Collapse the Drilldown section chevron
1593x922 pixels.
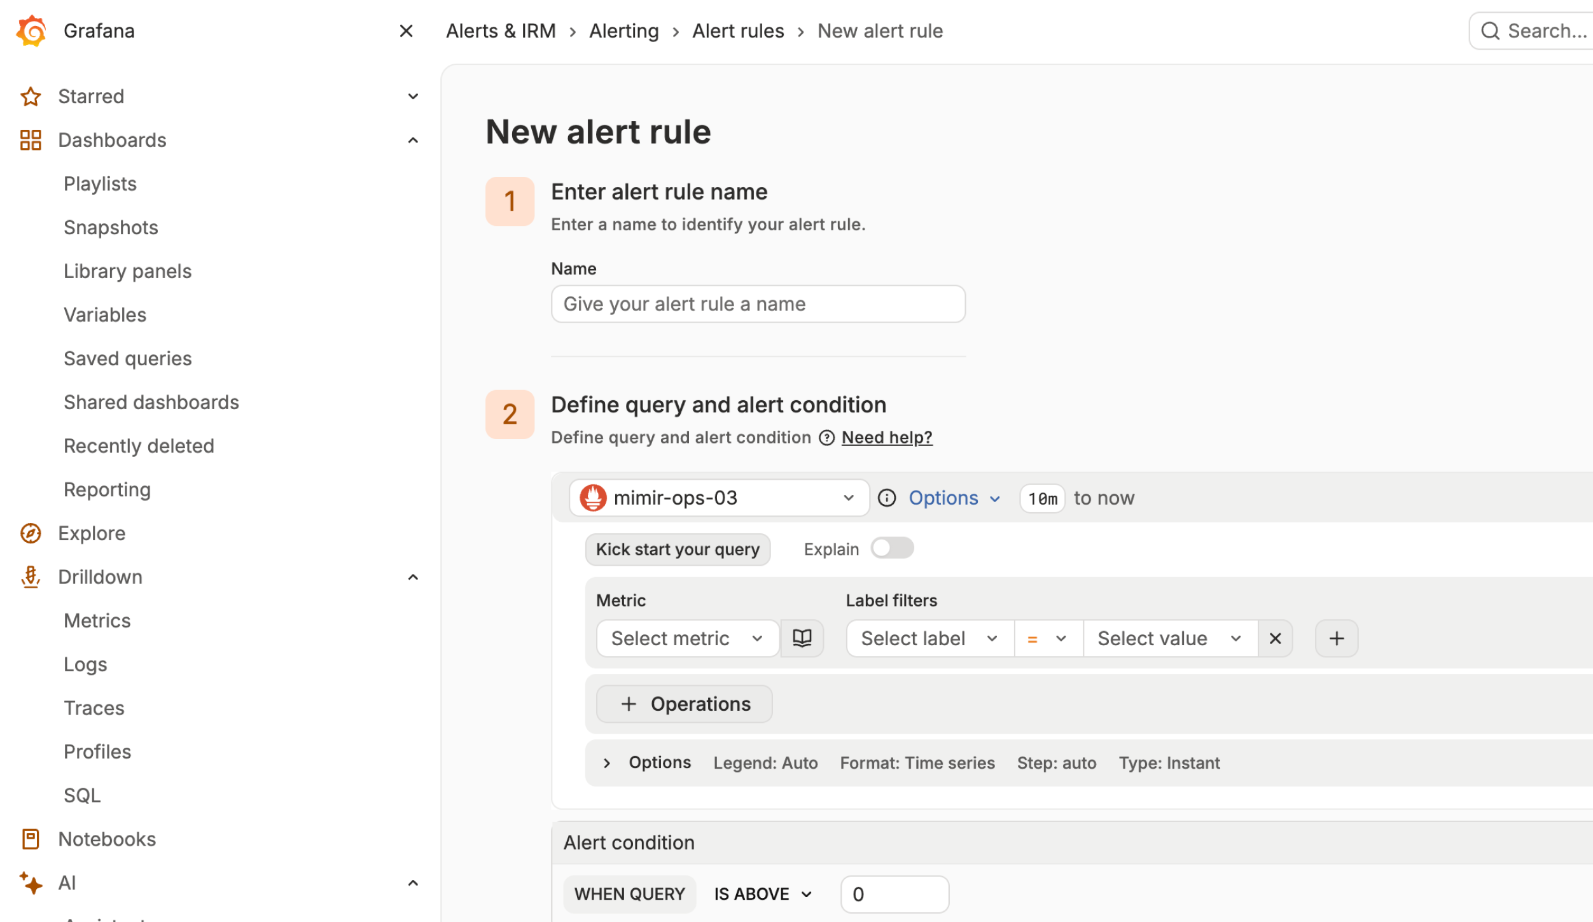pos(413,577)
